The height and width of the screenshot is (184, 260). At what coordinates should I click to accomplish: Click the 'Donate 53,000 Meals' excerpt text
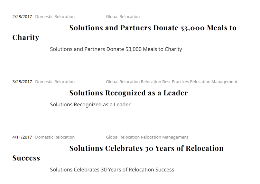pyautogui.click(x=116, y=49)
